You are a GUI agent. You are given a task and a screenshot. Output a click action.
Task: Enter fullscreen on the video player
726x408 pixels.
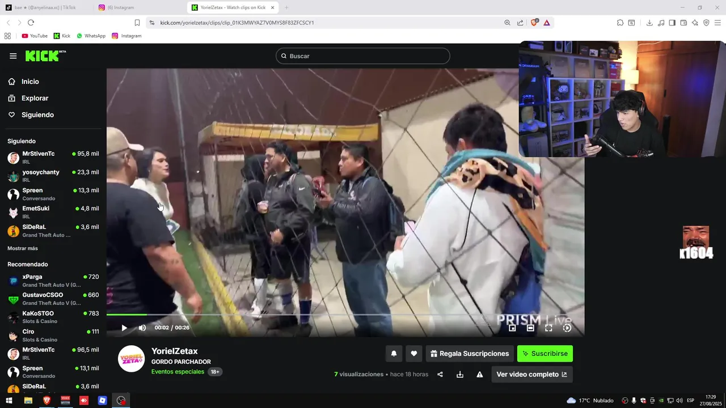click(548, 328)
